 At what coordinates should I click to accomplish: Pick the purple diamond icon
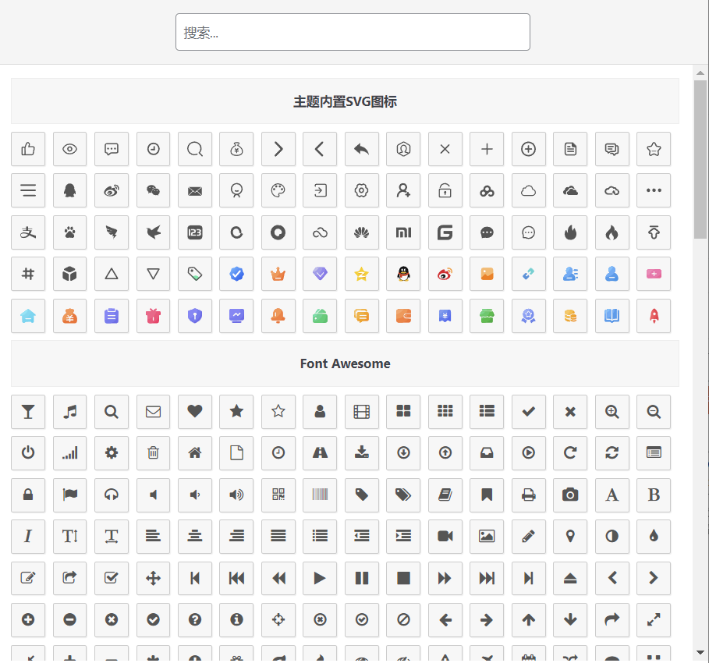click(x=320, y=274)
